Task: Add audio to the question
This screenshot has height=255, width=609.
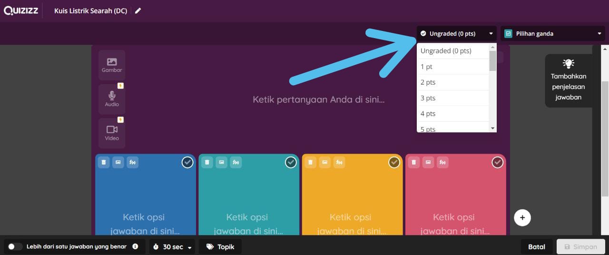Action: (112, 99)
